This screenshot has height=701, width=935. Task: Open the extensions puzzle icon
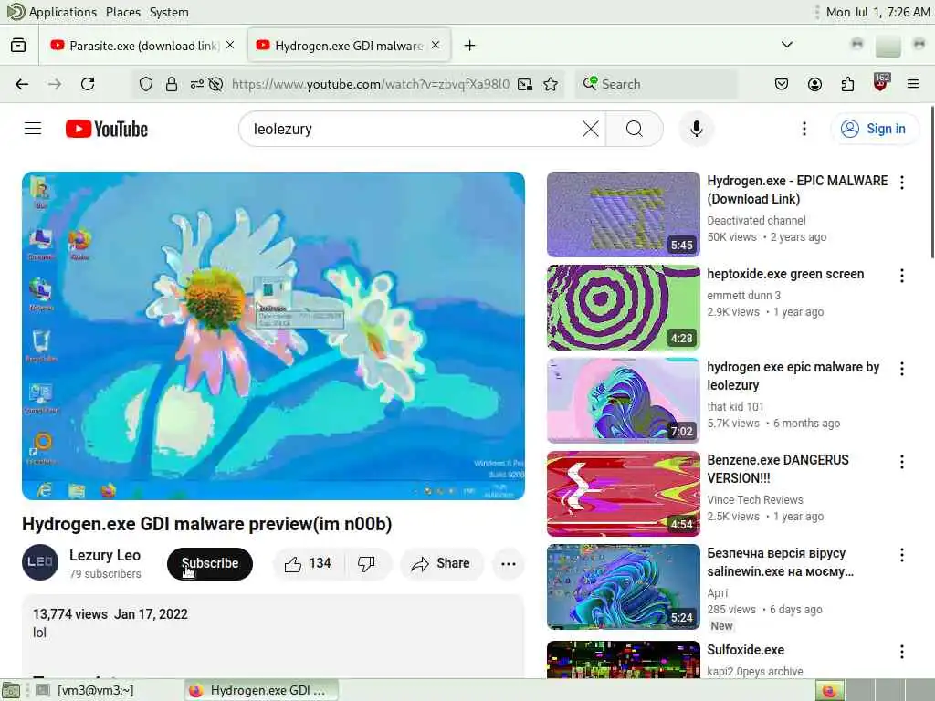[x=847, y=84]
